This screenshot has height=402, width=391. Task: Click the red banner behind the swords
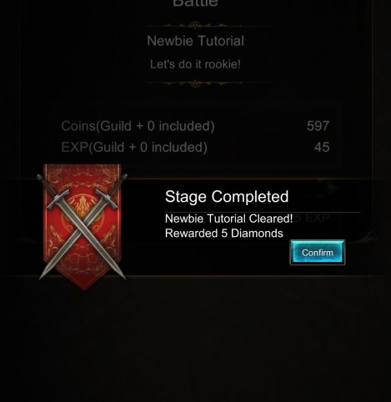coord(83,227)
